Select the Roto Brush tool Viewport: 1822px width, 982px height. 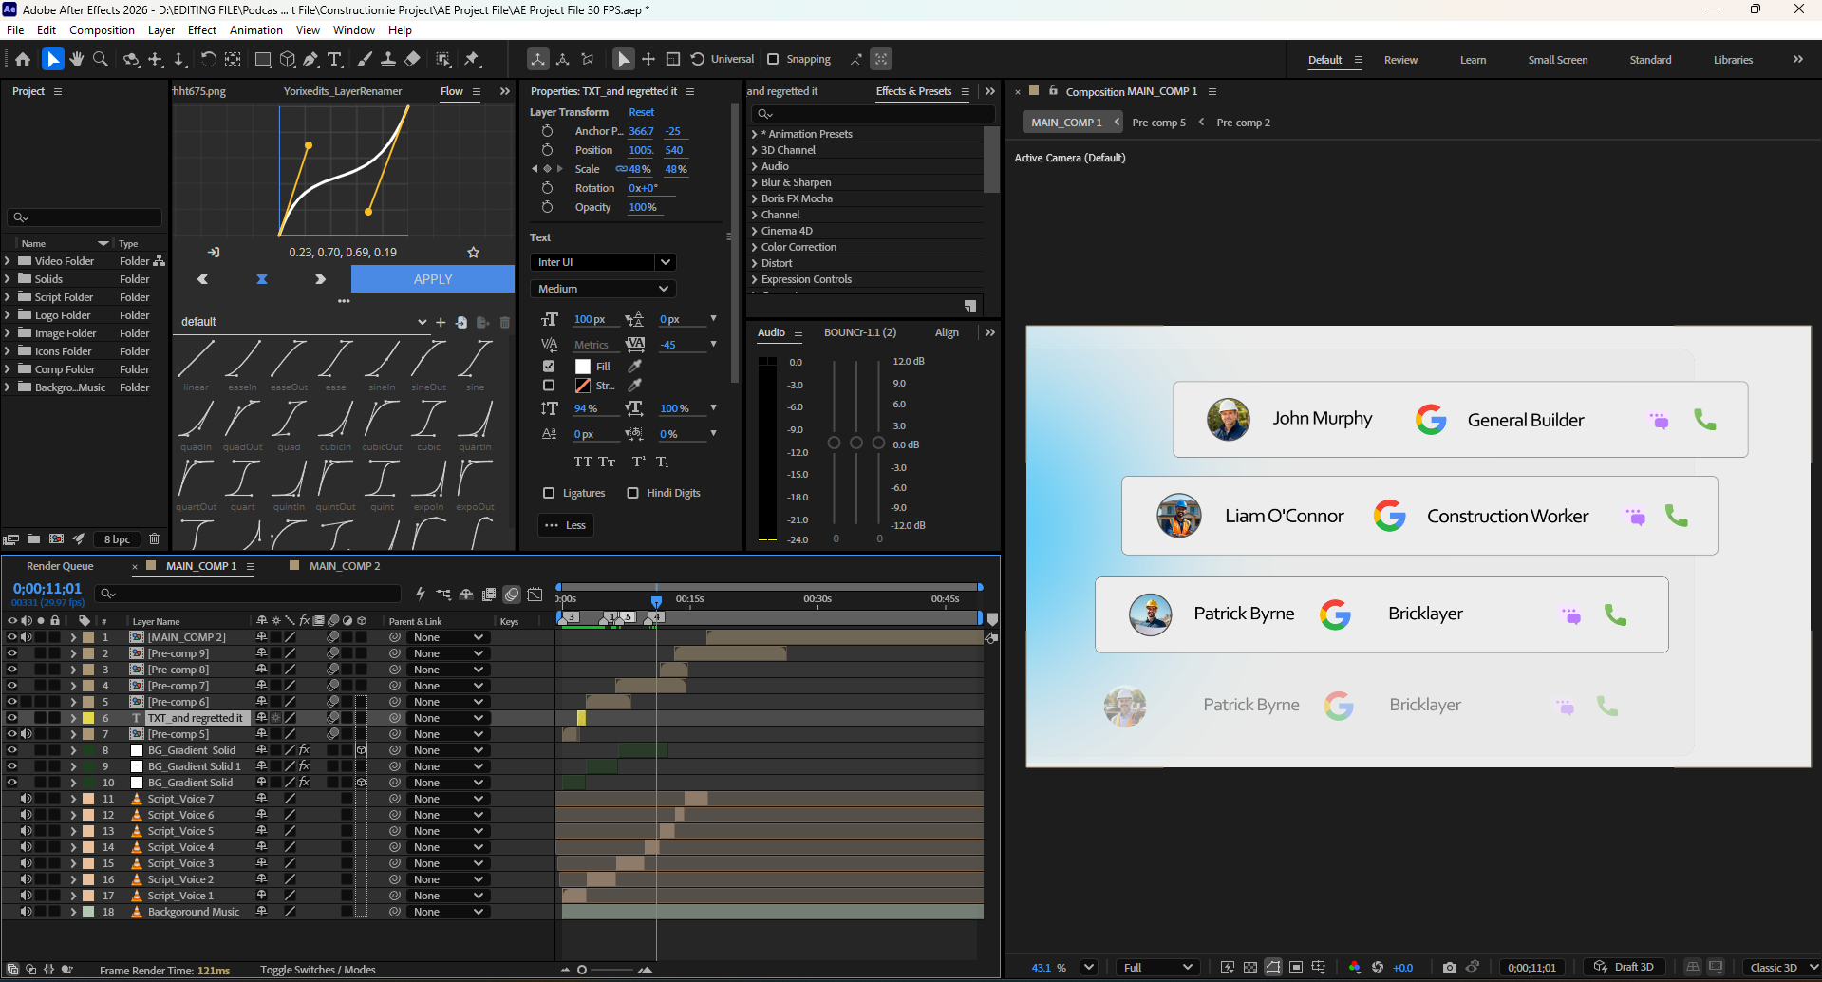(443, 59)
